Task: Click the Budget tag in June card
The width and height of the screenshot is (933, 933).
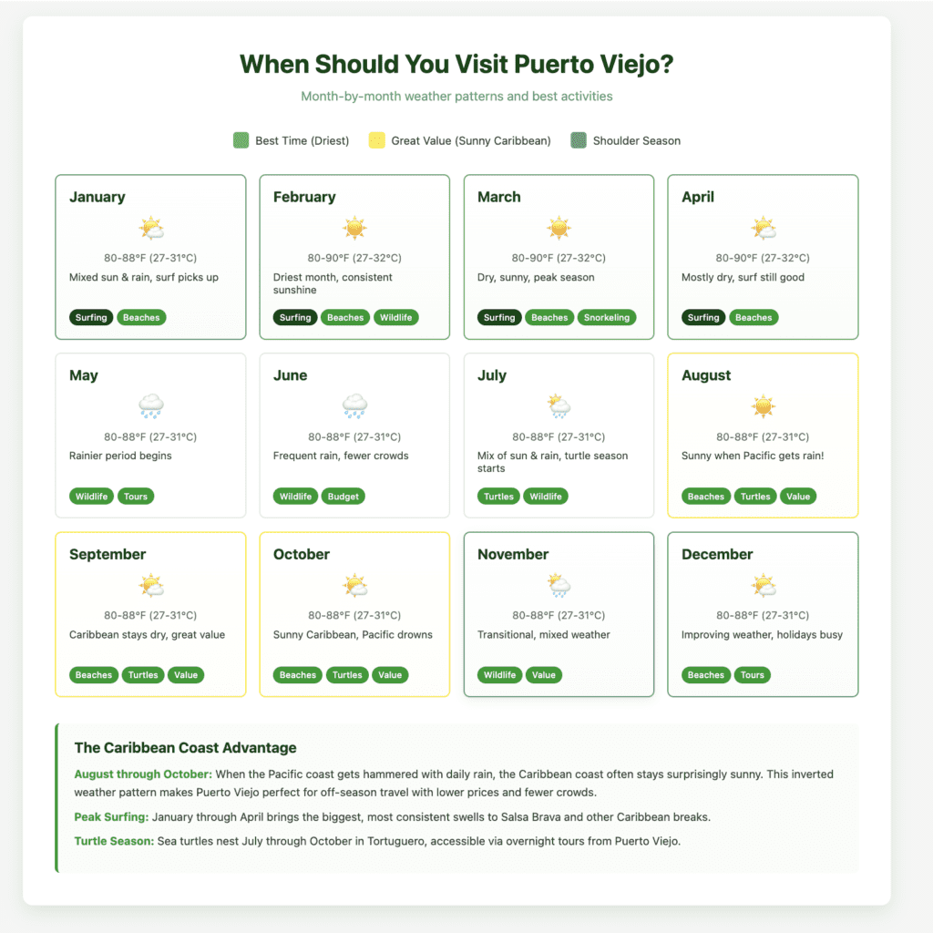Action: pos(343,497)
